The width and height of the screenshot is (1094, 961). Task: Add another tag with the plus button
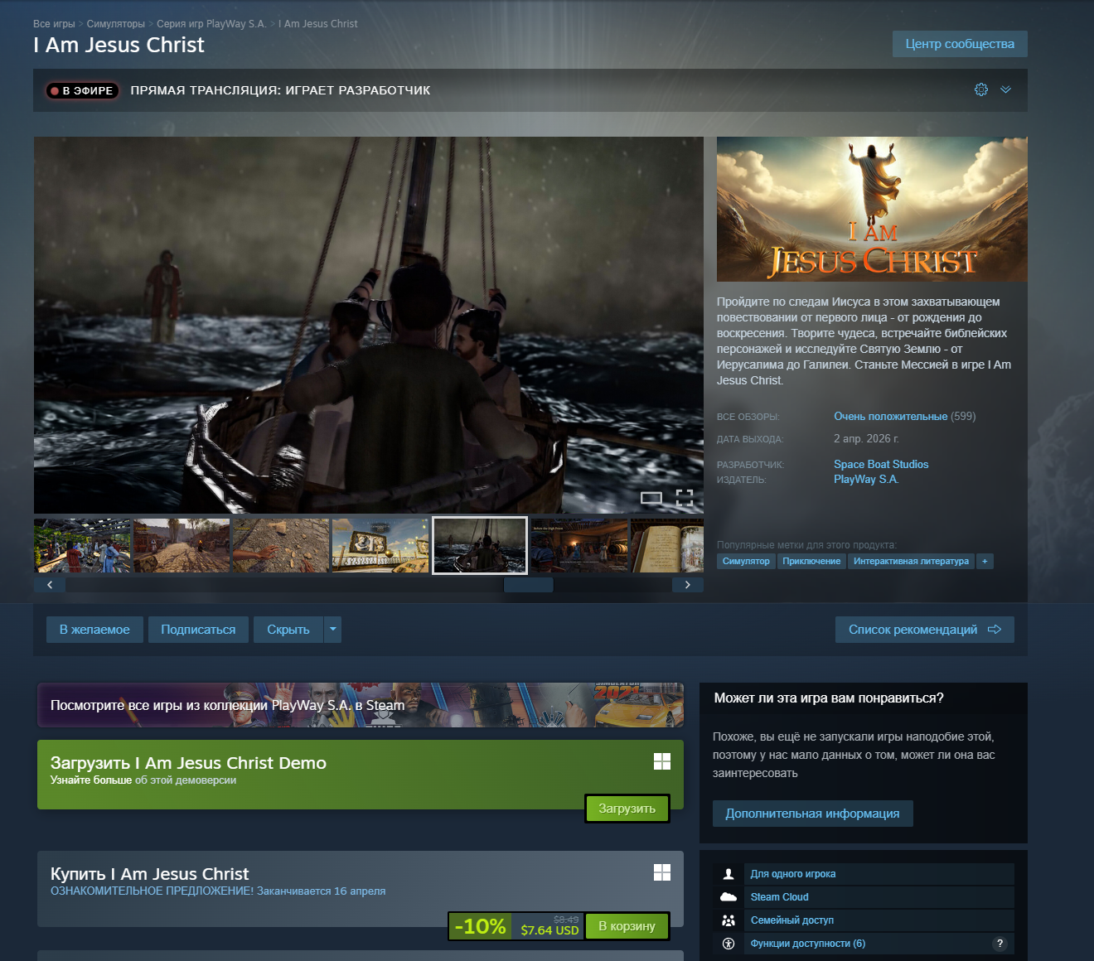(x=985, y=562)
